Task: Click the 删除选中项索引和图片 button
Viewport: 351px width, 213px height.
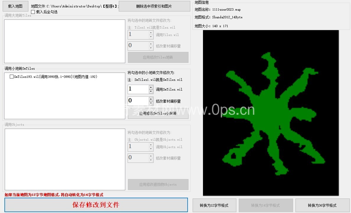Action: coord(154,6)
